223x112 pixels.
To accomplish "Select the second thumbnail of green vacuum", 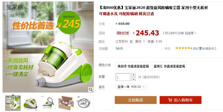I will click(30, 103).
